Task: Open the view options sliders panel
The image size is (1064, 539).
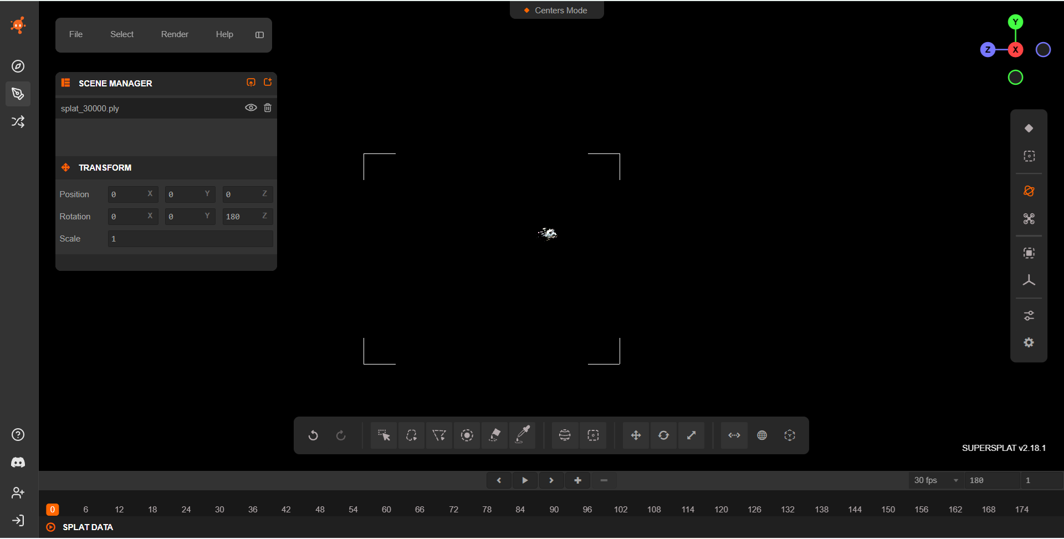Action: (x=1029, y=316)
